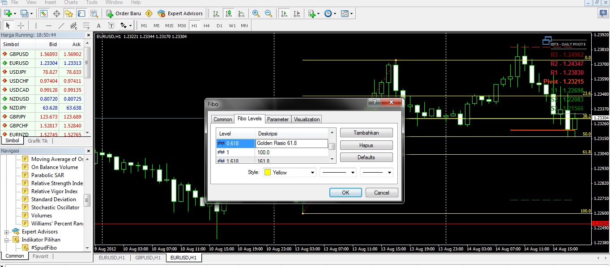Open the Parameter tab in Fibo dialog

point(278,119)
